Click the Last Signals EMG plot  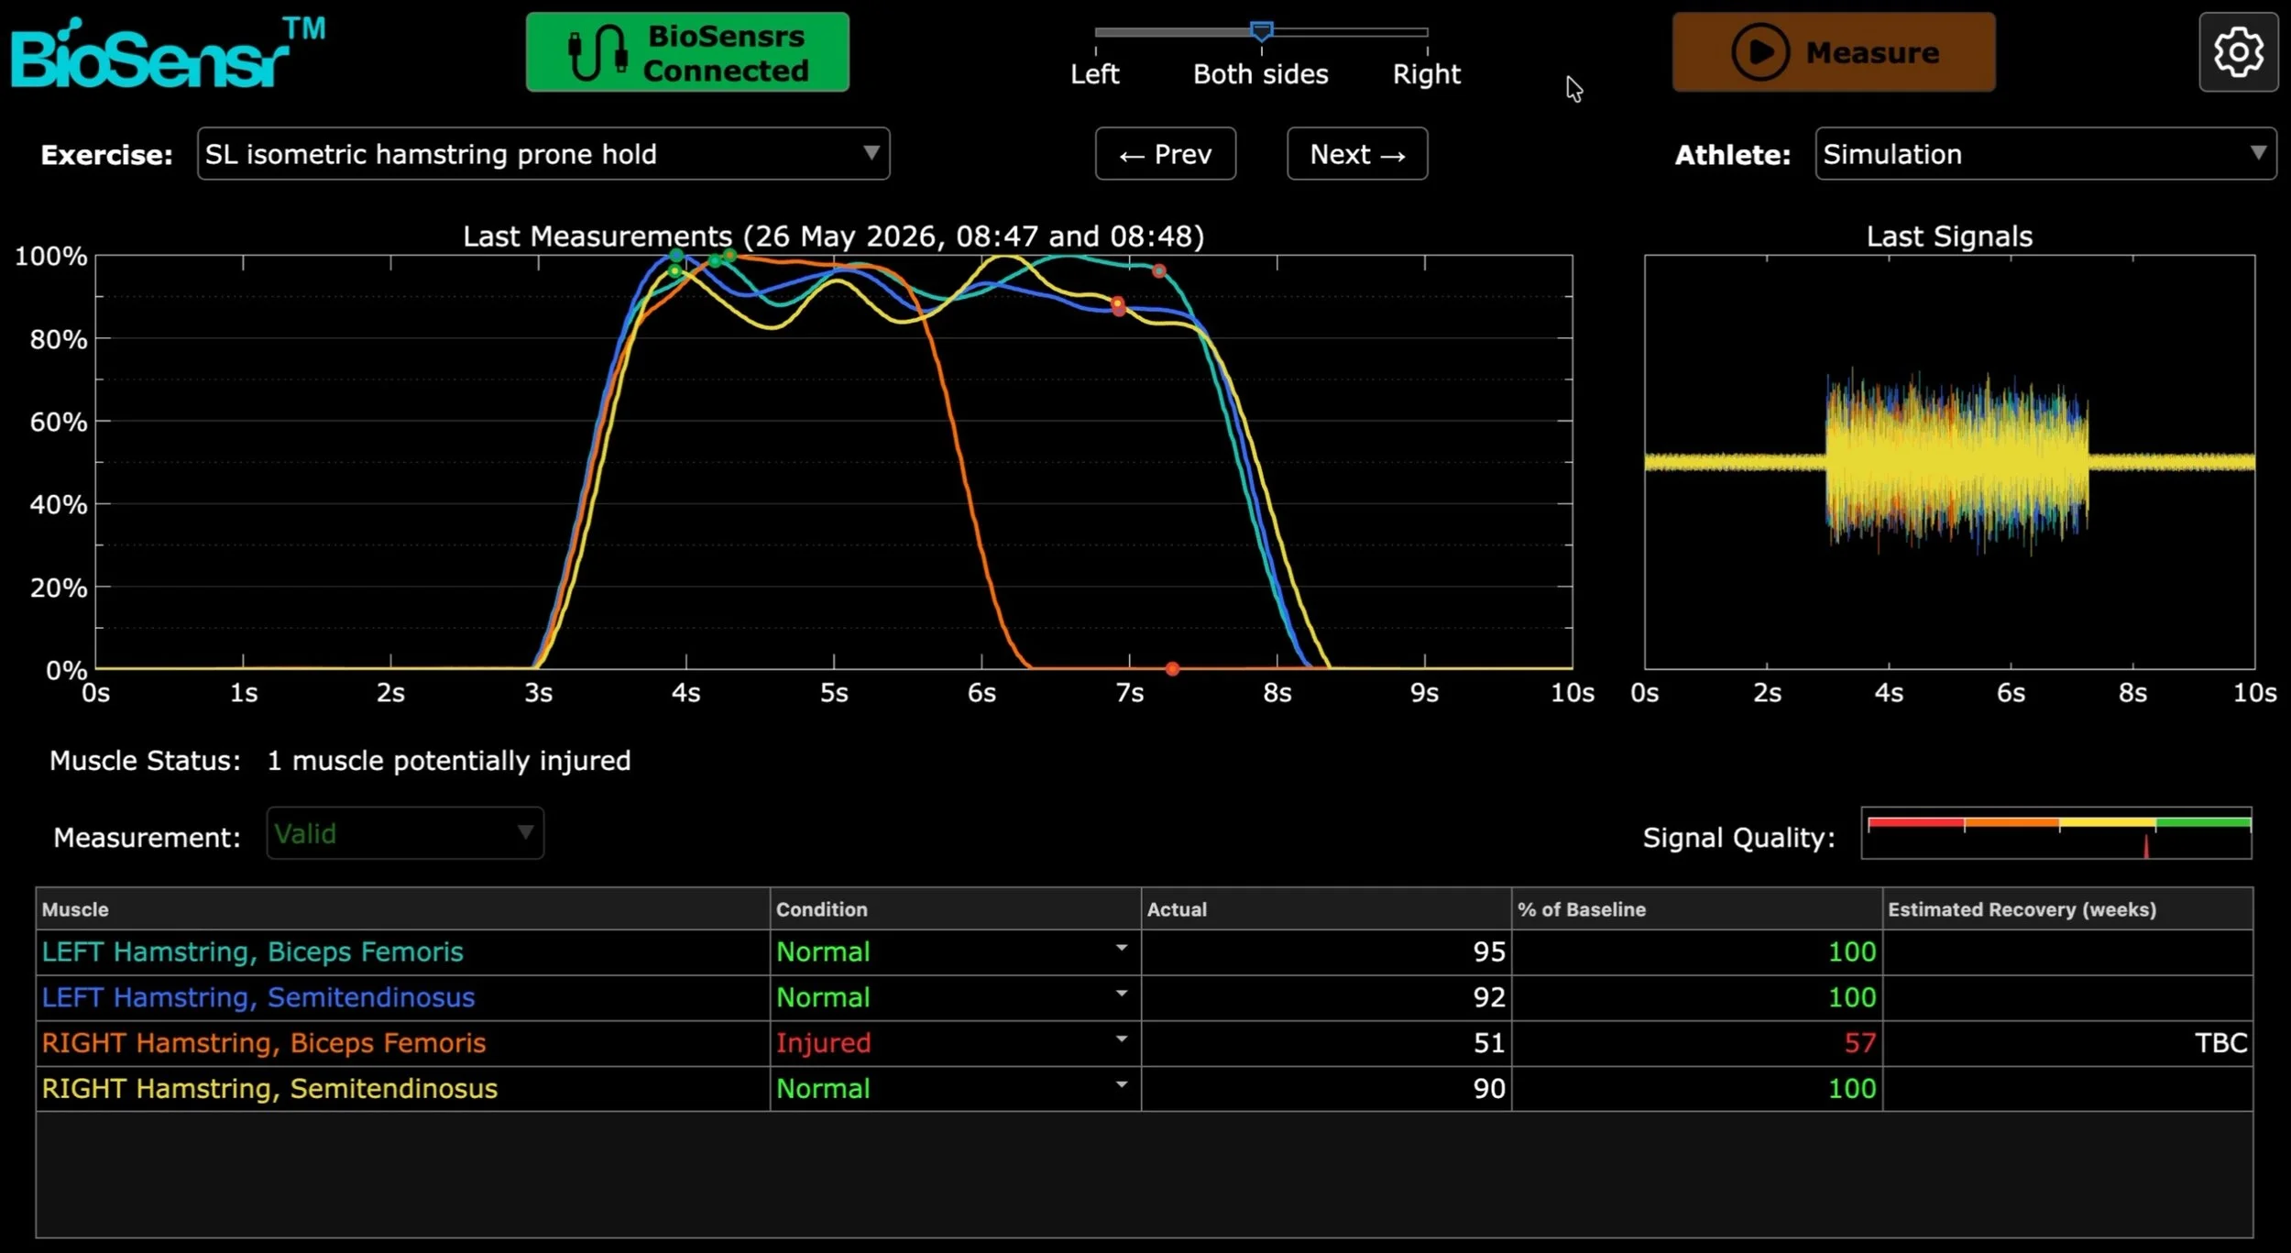[x=1949, y=462]
